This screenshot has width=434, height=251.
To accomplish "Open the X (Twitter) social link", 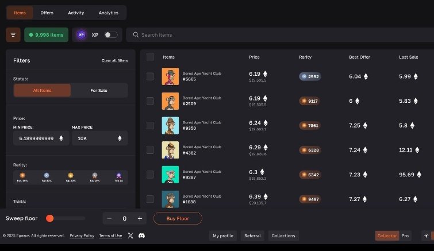I will (130, 235).
